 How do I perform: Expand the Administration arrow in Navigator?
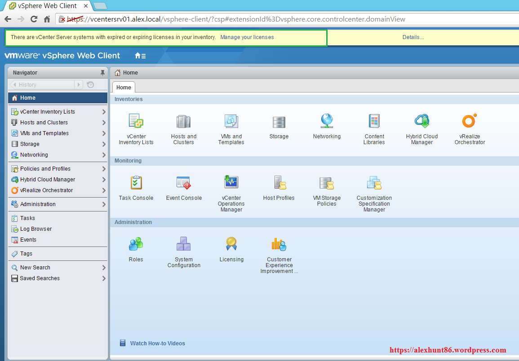[x=104, y=204]
